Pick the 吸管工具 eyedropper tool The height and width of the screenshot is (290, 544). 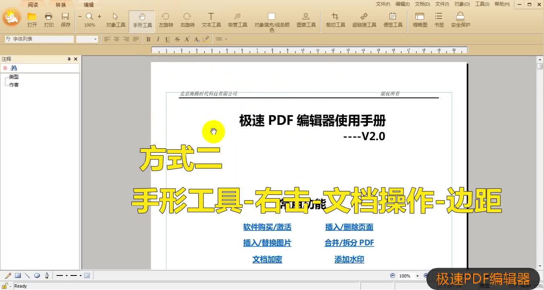237,20
